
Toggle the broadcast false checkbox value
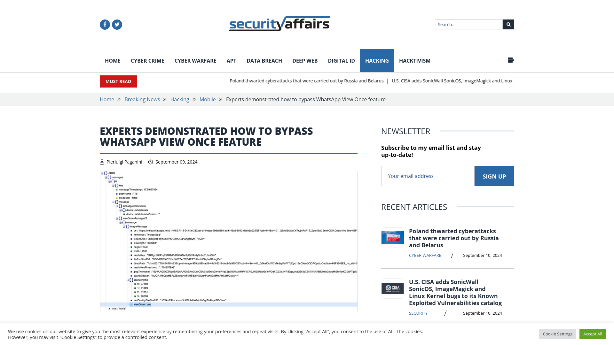[x=118, y=198]
